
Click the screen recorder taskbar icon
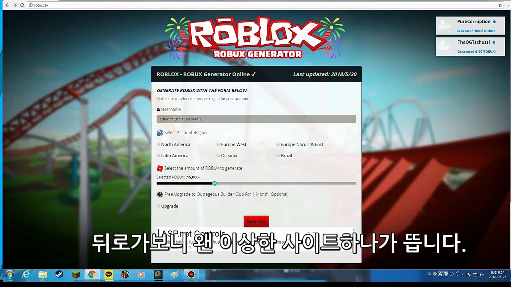[191, 275]
